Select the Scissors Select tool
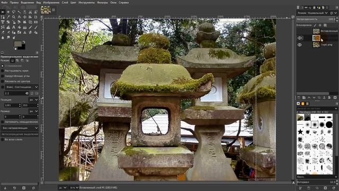 pyautogui.click(x=30, y=12)
